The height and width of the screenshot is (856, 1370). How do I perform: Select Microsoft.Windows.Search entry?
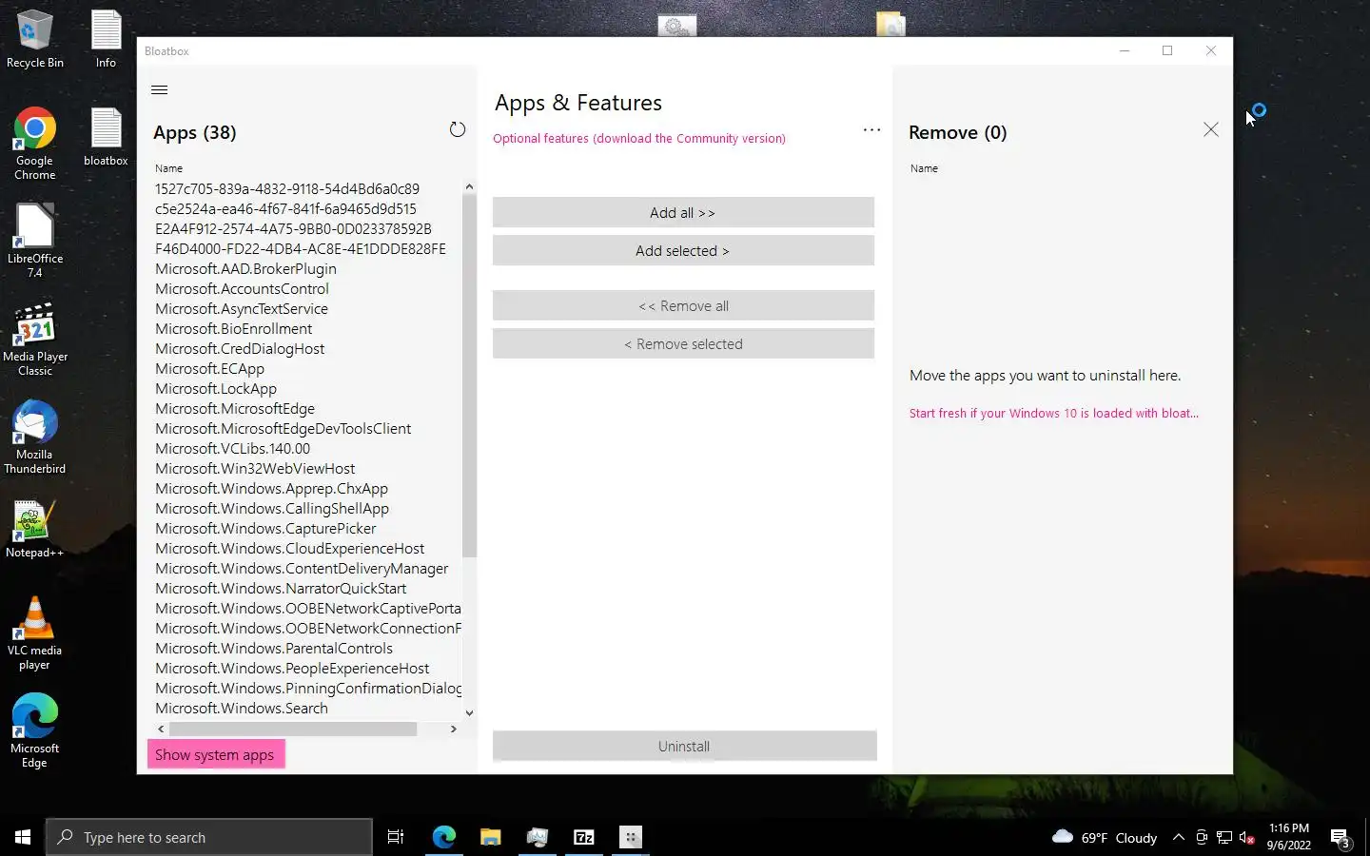pos(242,708)
